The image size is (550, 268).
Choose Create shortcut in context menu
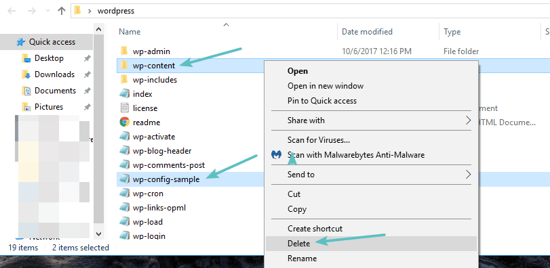372,229
